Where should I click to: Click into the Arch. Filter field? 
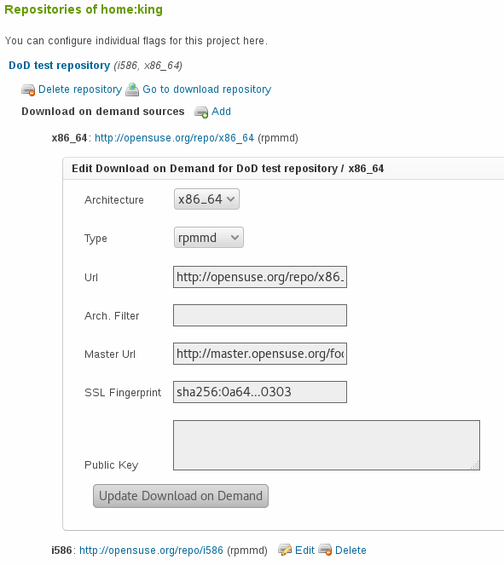click(260, 315)
